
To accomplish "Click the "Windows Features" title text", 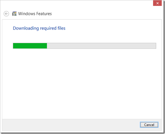I will [x=35, y=14].
